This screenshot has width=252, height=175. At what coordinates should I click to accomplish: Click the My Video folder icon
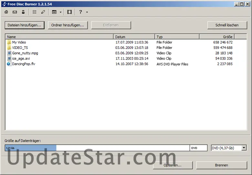(x=9, y=42)
